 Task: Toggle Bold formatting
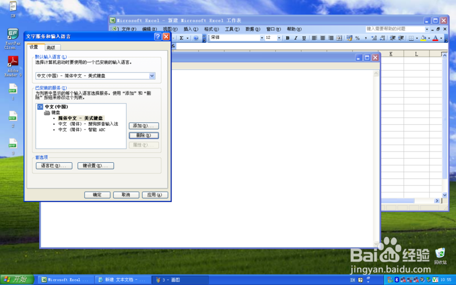(288, 38)
